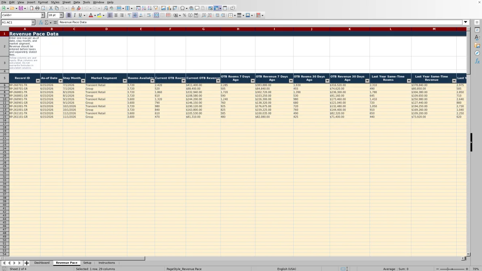Click the Insert Comment icon
The height and width of the screenshot is (271, 482).
tap(197, 8)
